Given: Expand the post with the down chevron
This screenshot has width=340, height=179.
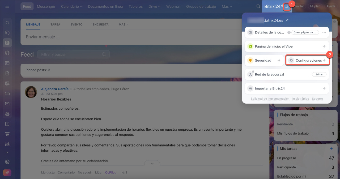Looking at the screenshot, I should click(152, 164).
